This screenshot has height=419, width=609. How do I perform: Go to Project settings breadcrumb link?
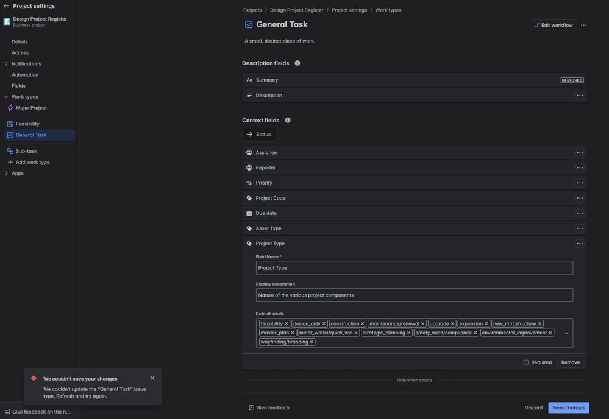(349, 10)
